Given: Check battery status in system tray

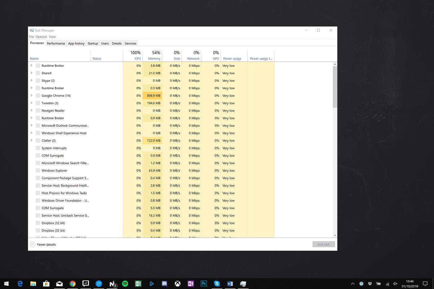Looking at the screenshot, I should click(379, 283).
